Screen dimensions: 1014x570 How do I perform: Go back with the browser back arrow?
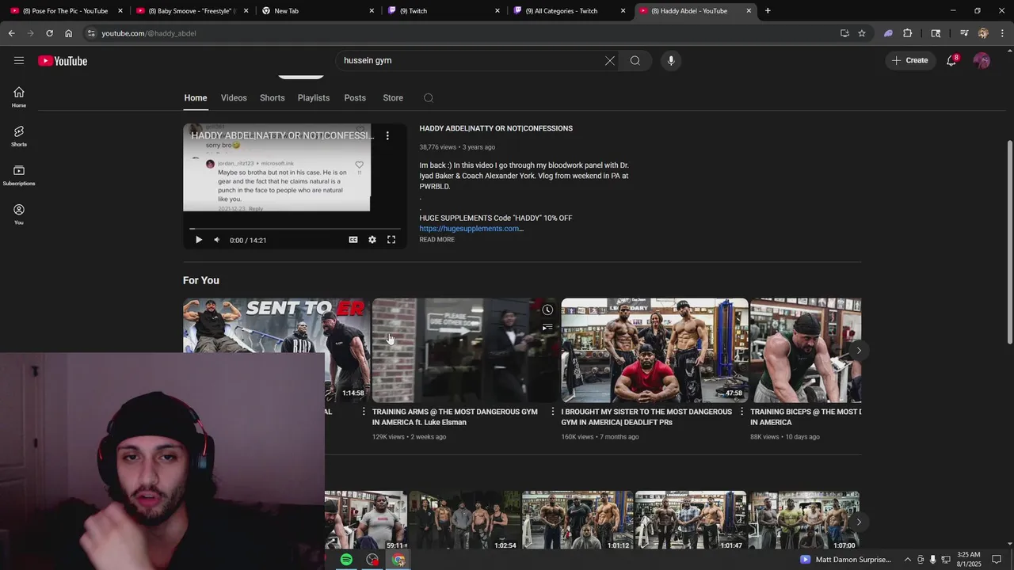[x=11, y=33]
